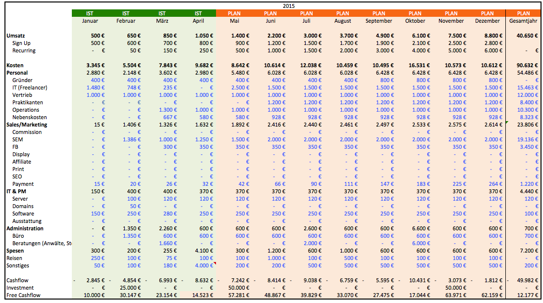
Task: Select the Affiliate row label
Action: point(22,162)
